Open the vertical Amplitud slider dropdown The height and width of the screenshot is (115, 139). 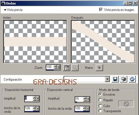coord(88,99)
